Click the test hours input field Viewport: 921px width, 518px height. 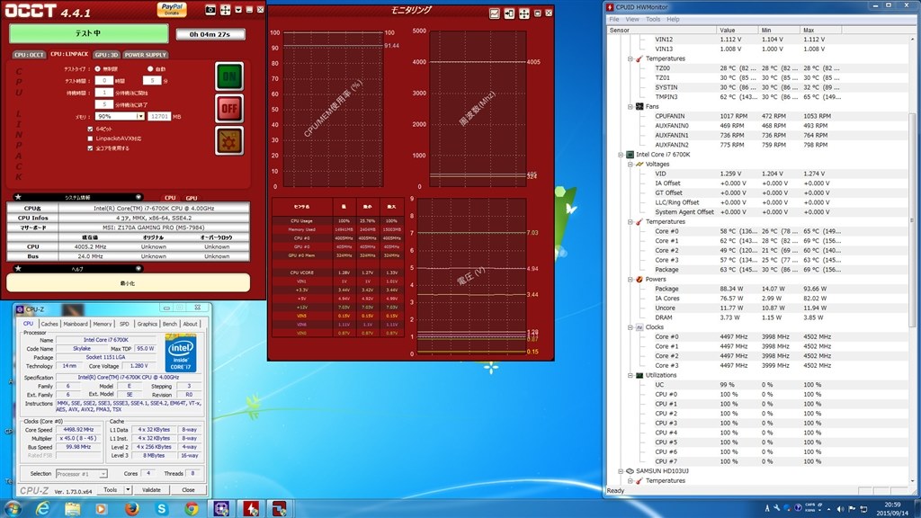click(104, 80)
